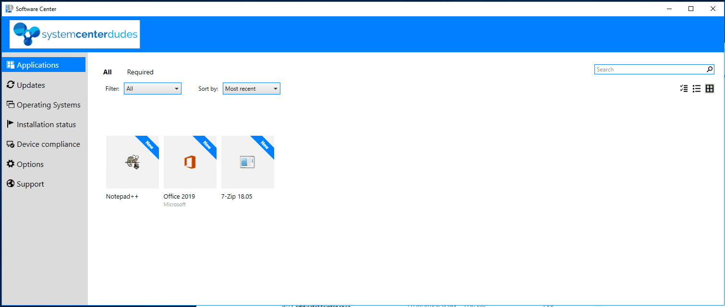Open Operating Systems section

[x=44, y=105]
